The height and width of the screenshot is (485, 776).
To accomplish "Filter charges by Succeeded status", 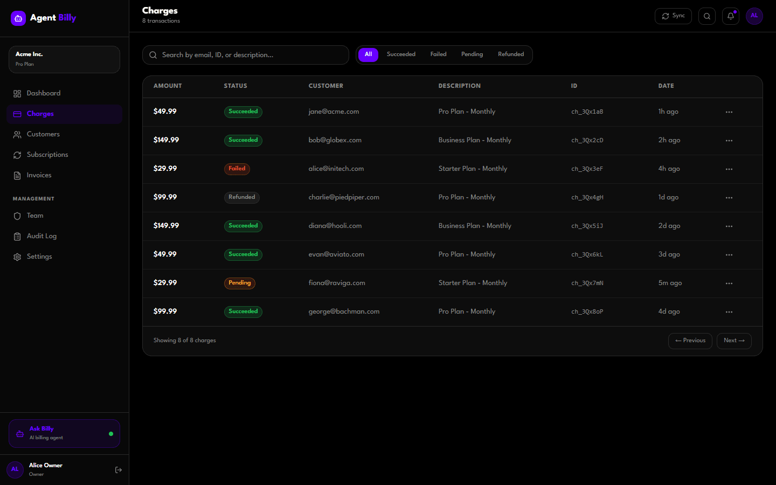I will click(x=401, y=54).
